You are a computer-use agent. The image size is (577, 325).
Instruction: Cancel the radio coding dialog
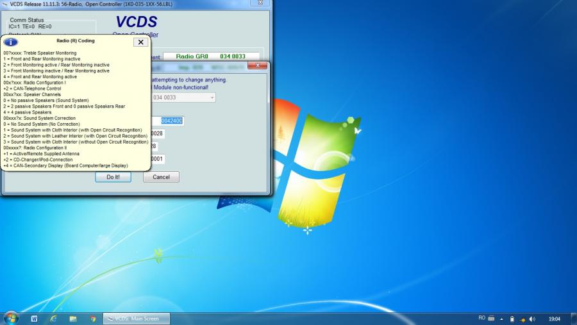click(161, 177)
